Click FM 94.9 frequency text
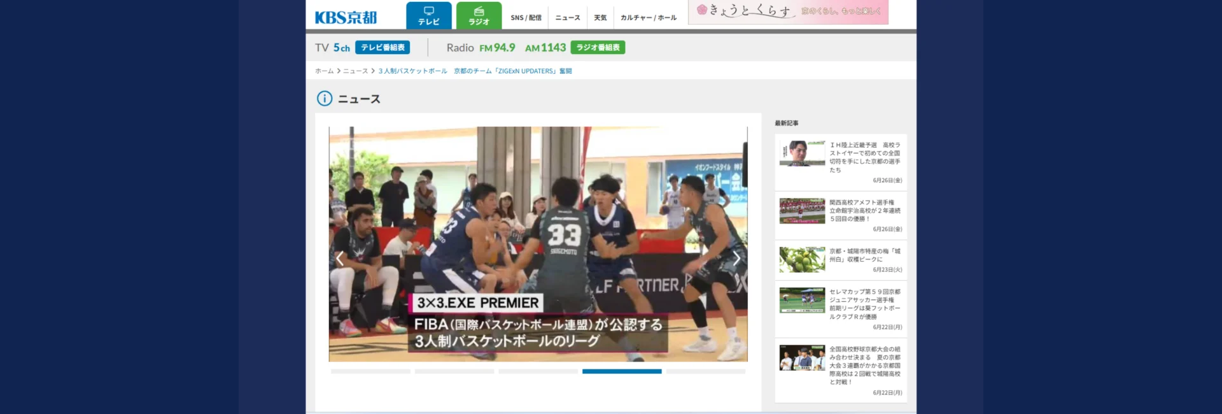The height and width of the screenshot is (414, 1222). pos(497,48)
